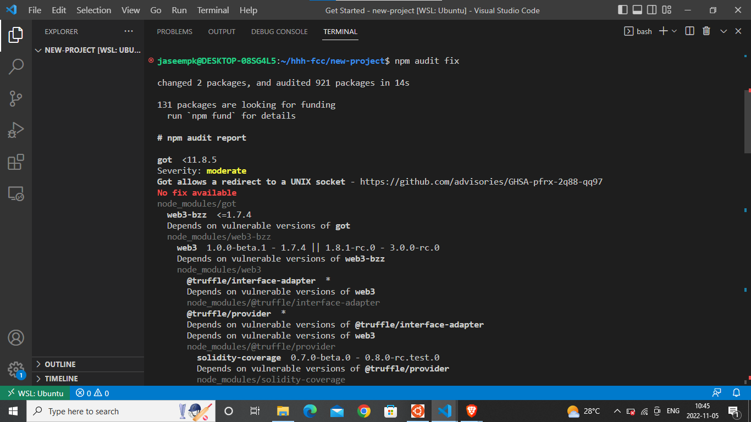Open the 28°C weather widget
This screenshot has width=751, height=422.
[584, 411]
